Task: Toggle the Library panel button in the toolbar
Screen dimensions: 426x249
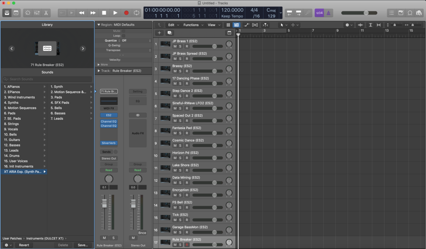Action: [x=7, y=13]
